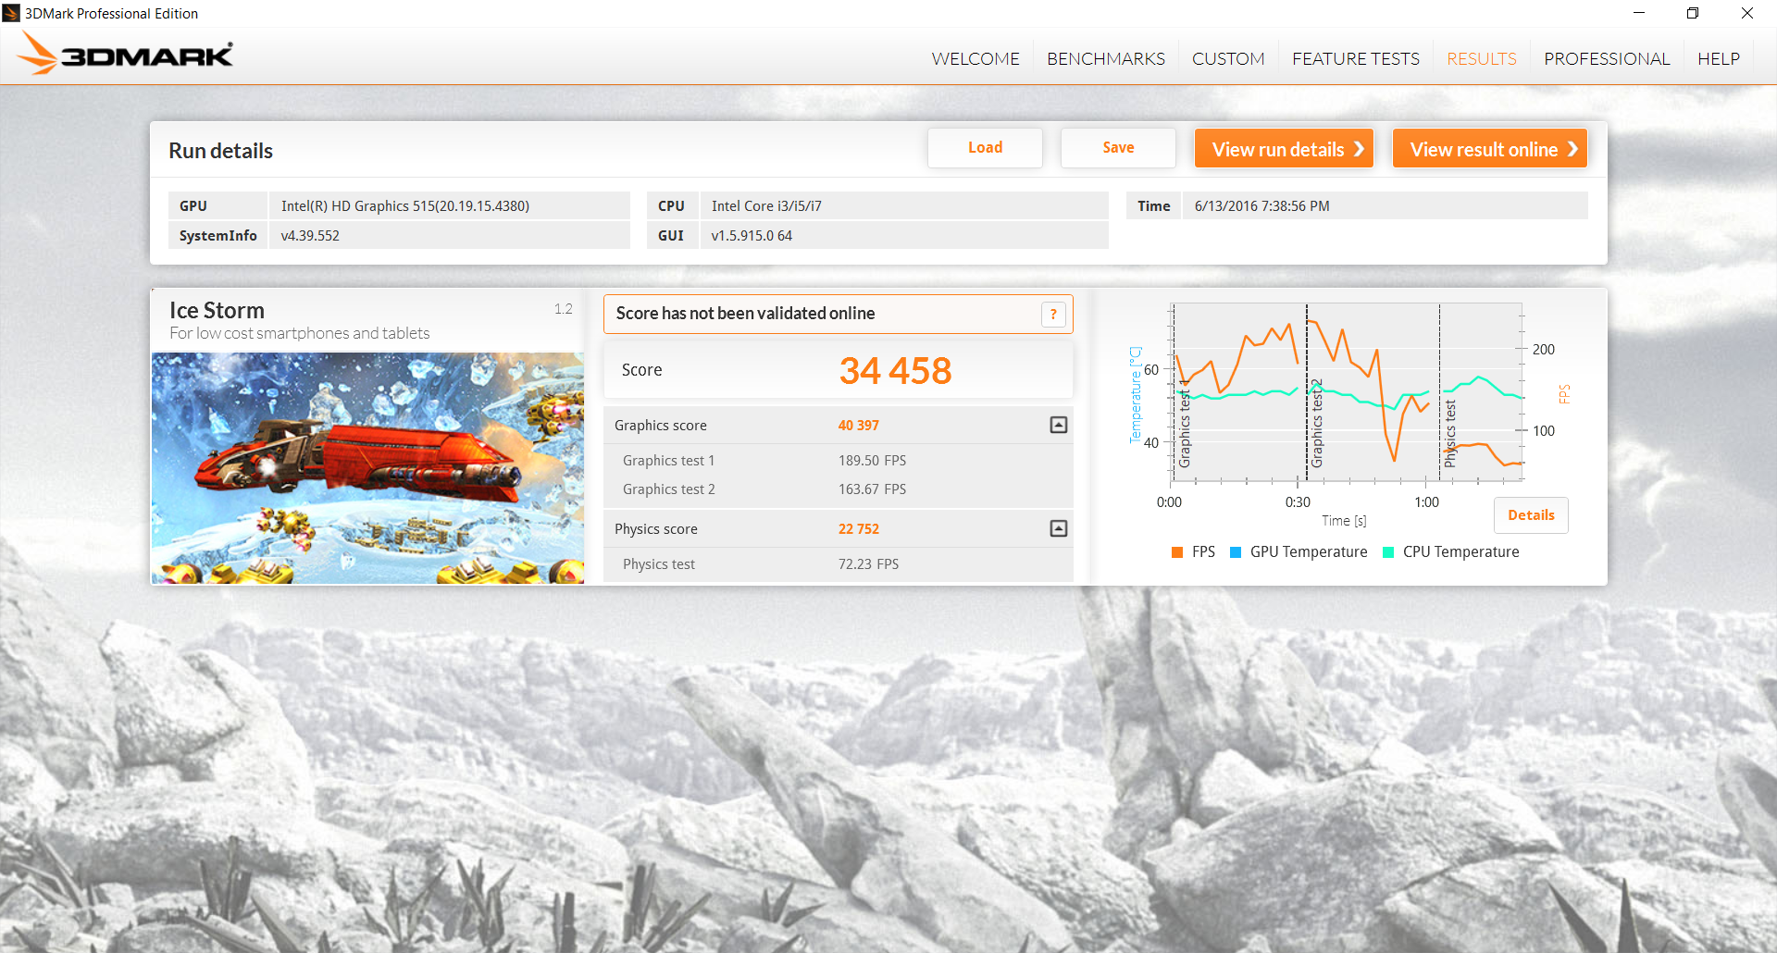
Task: Click Graphics score value 40 397
Action: pos(859,426)
